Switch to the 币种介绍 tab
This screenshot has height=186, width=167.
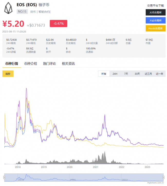pos(31,64)
